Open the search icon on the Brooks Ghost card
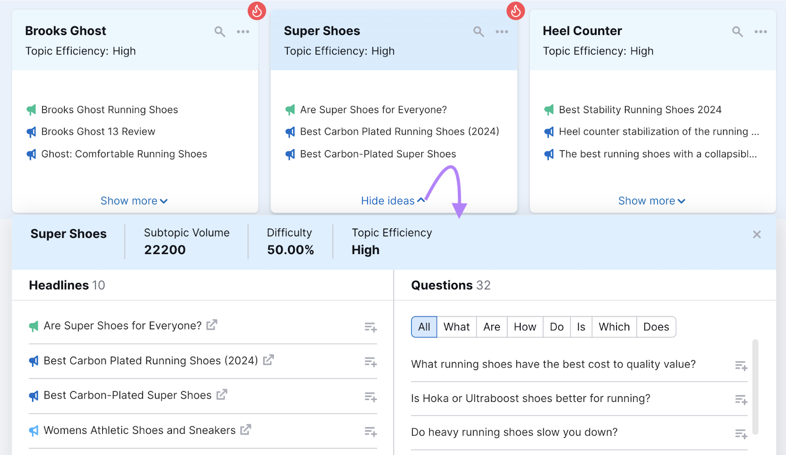Viewport: 786px width, 455px height. [x=220, y=31]
